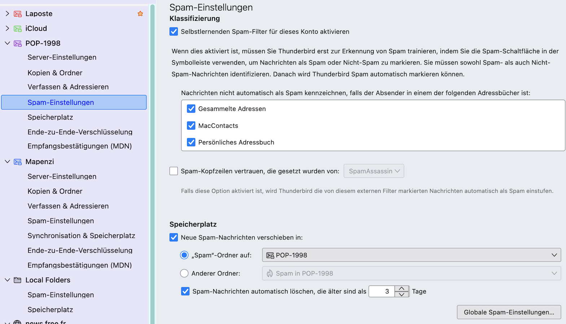Open Server-Einstellungen under POP-1998
The image size is (566, 324).
tap(62, 57)
